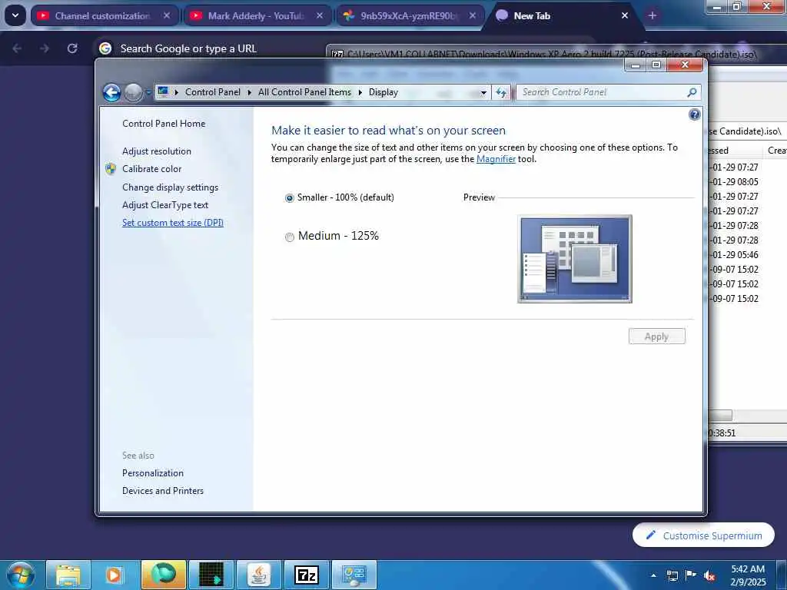
Task: Click the 7-Zip taskbar icon
Action: tap(307, 575)
